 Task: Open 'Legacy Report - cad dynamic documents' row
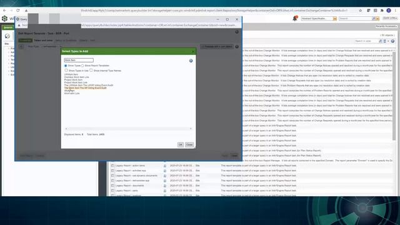pos(136,176)
